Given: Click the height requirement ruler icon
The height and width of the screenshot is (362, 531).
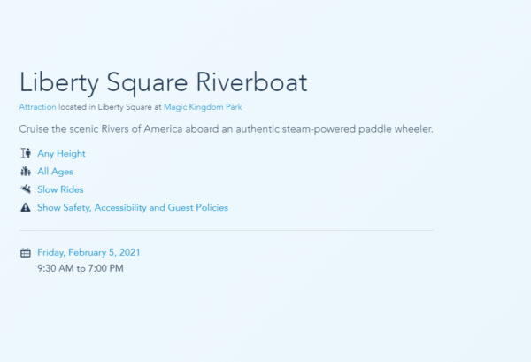Looking at the screenshot, I should 25,154.
